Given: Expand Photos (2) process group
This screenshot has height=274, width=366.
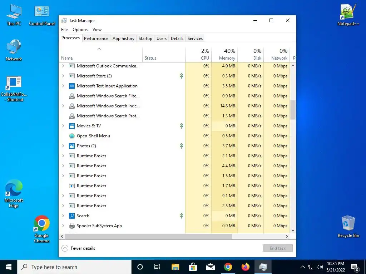Looking at the screenshot, I should tap(63, 146).
